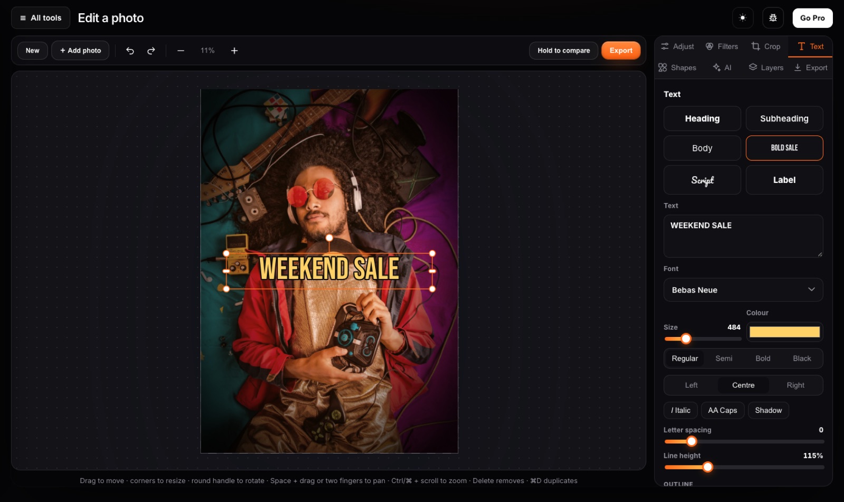Image resolution: width=844 pixels, height=502 pixels.
Task: Toggle Italic style
Action: (680, 410)
